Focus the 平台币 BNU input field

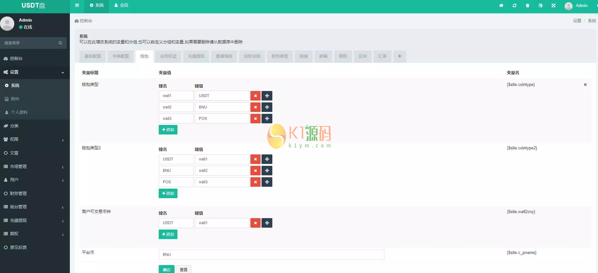tap(271, 255)
